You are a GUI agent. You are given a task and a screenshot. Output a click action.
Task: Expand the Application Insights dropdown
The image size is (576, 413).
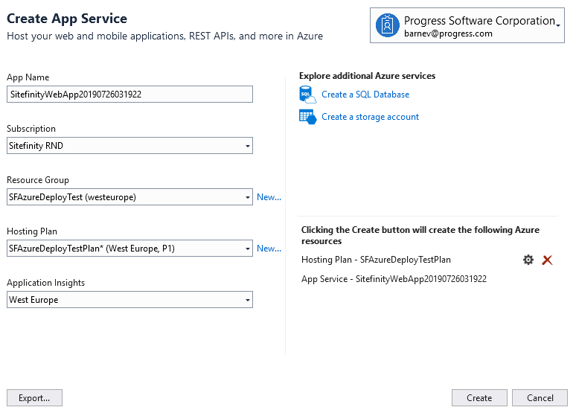(x=247, y=300)
